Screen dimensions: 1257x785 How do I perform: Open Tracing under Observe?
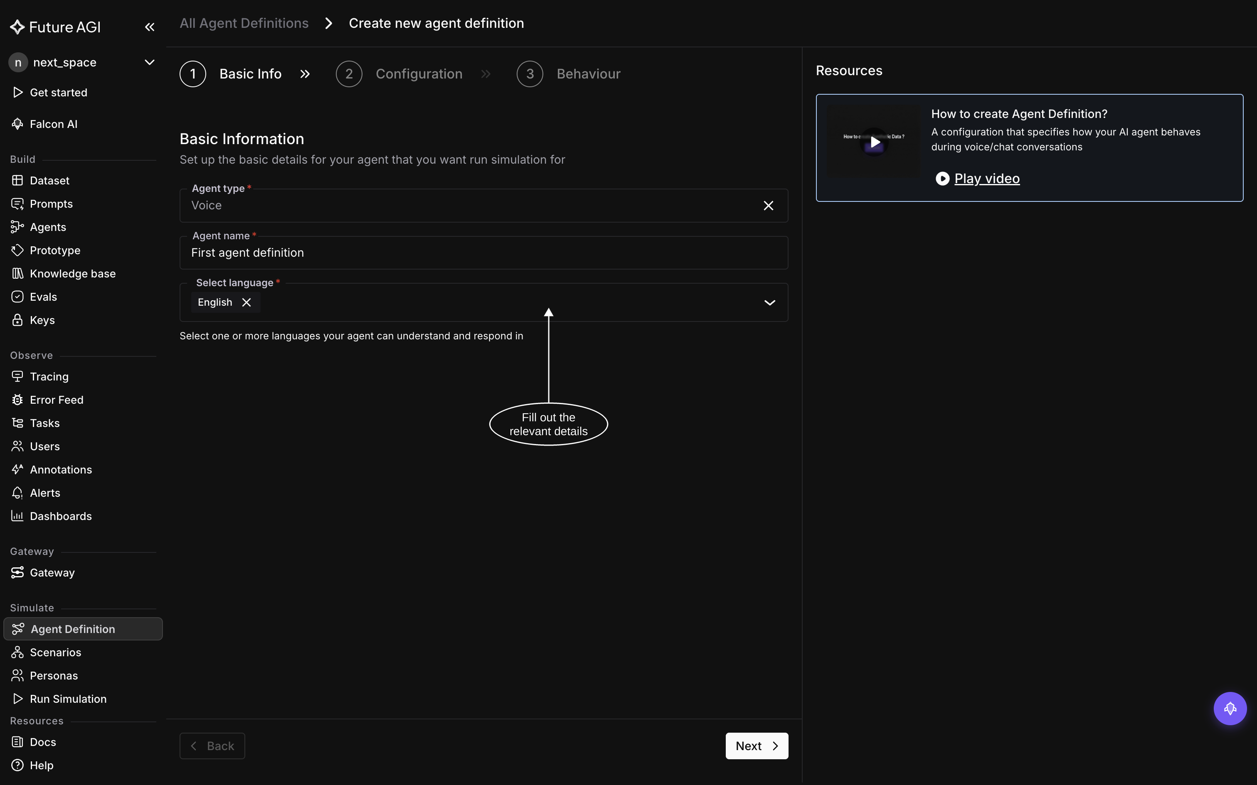pos(49,377)
